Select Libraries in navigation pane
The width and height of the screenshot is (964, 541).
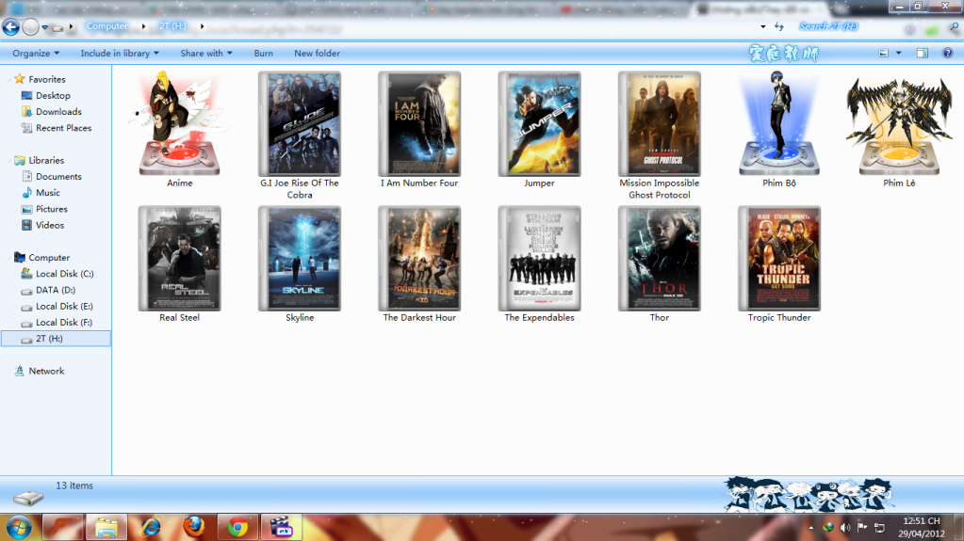(x=46, y=160)
